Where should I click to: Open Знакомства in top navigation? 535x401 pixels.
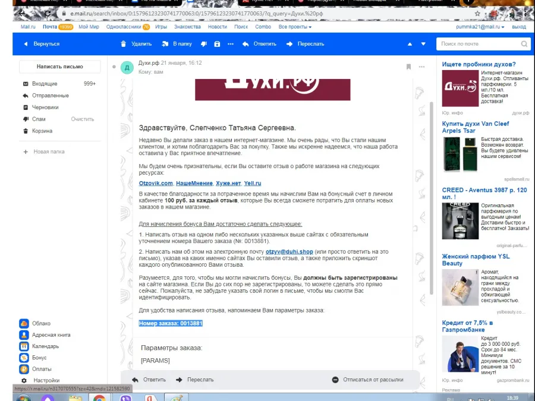[187, 27]
